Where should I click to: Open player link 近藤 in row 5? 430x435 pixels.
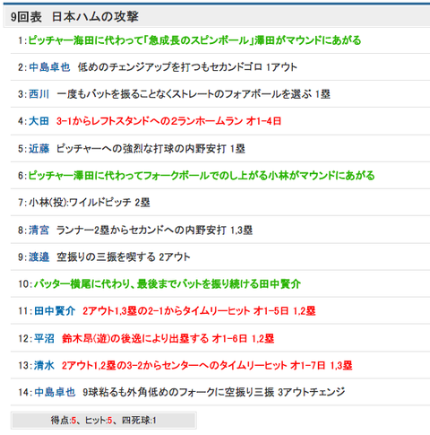click(39, 149)
